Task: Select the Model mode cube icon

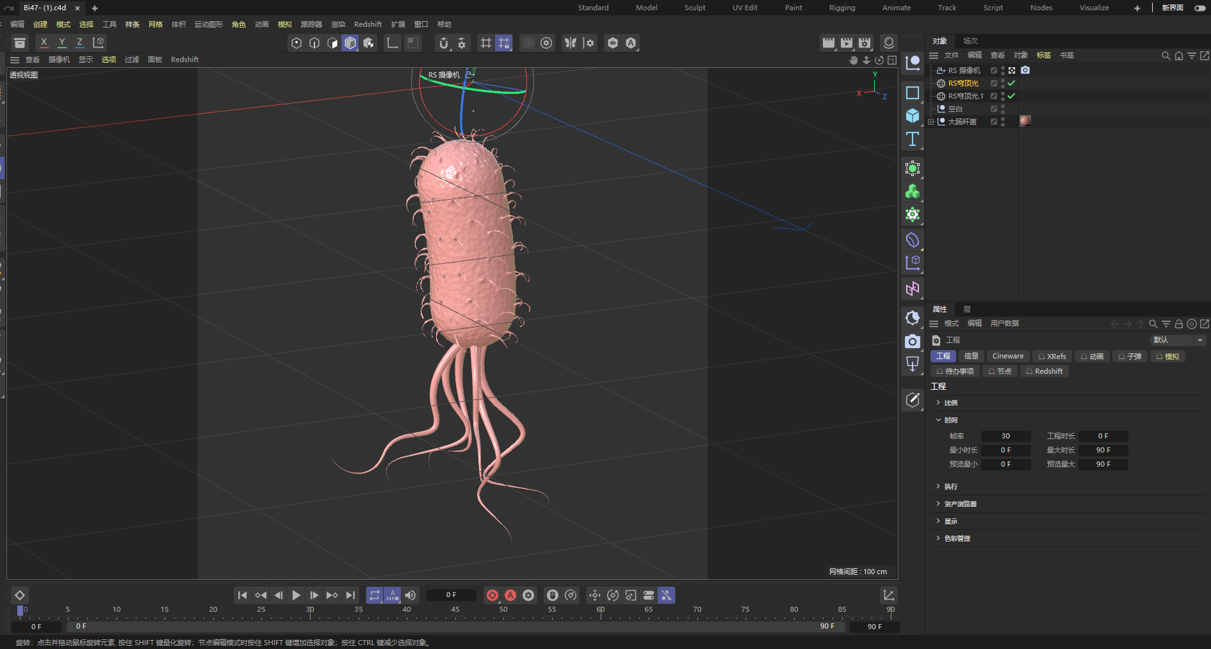Action: [350, 43]
